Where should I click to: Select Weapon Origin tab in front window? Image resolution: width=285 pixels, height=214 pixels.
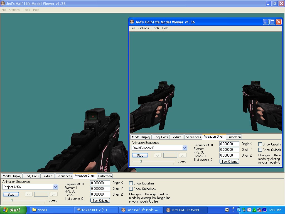point(214,137)
